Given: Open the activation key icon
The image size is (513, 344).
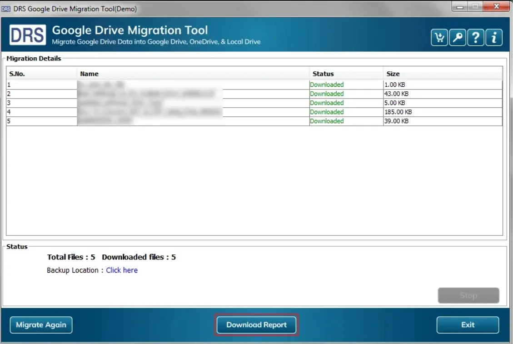Looking at the screenshot, I should (x=458, y=38).
